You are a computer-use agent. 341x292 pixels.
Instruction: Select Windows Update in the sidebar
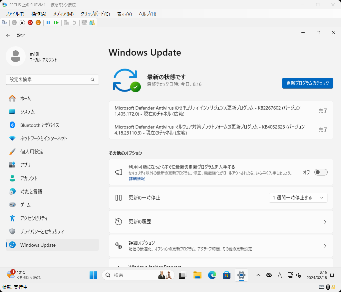pyautogui.click(x=52, y=245)
